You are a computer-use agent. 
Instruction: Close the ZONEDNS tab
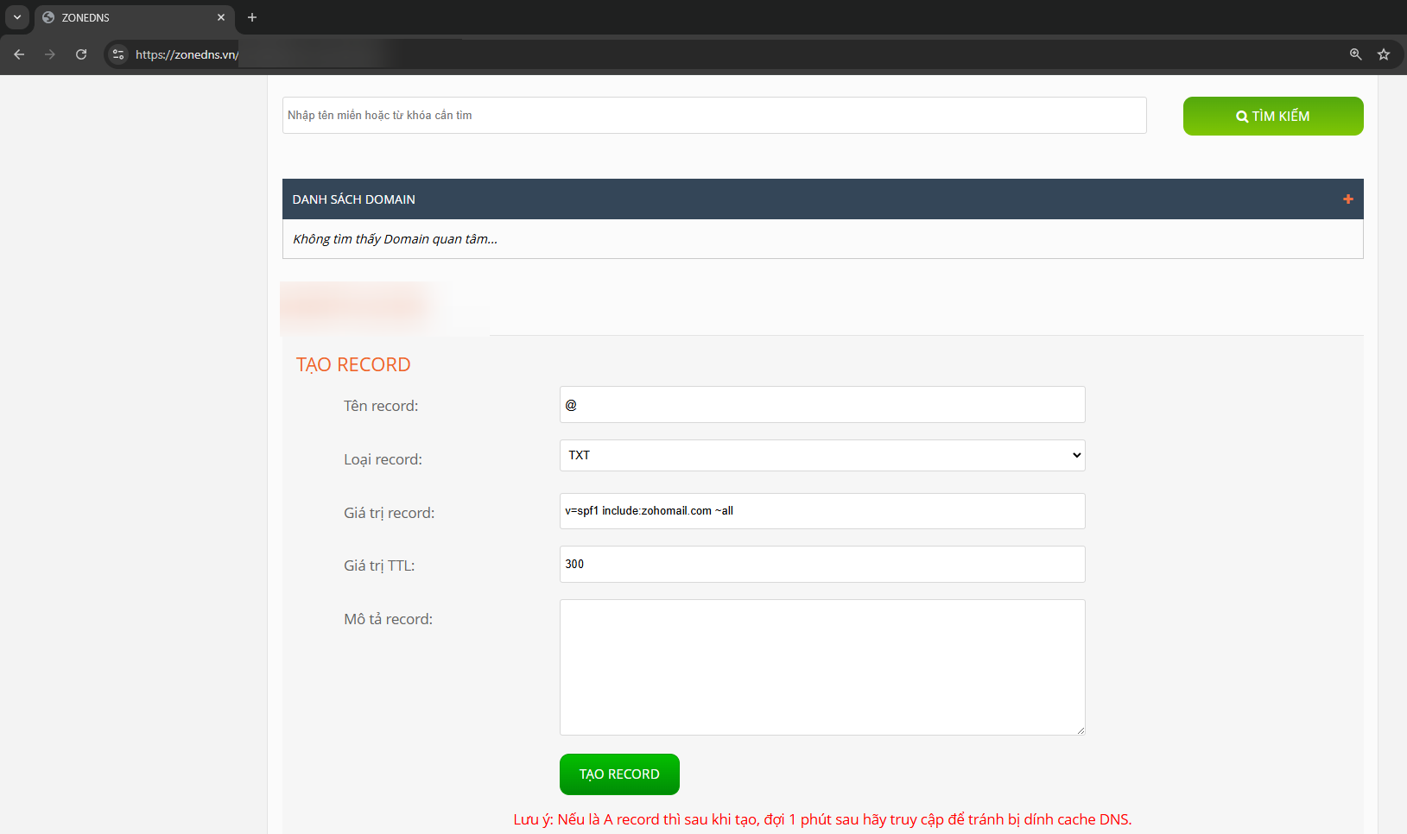(x=221, y=17)
